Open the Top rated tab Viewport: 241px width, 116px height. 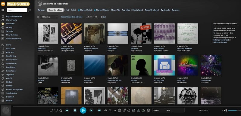(x=126, y=10)
